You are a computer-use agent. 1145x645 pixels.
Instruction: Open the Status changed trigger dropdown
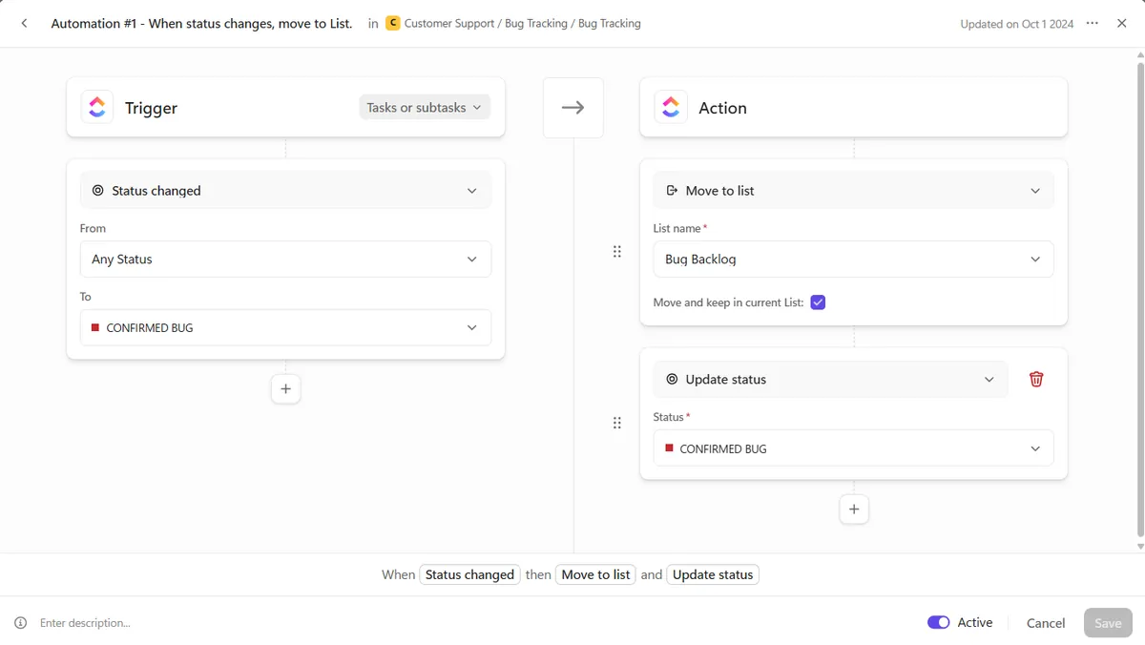285,191
